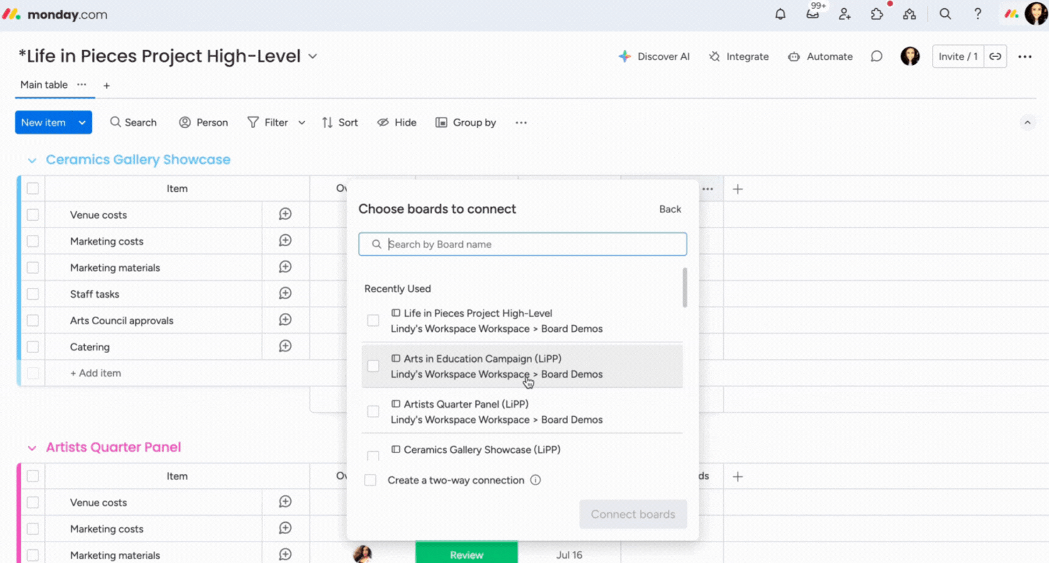Open Main table tab options dots
The image size is (1049, 563).
tap(82, 84)
